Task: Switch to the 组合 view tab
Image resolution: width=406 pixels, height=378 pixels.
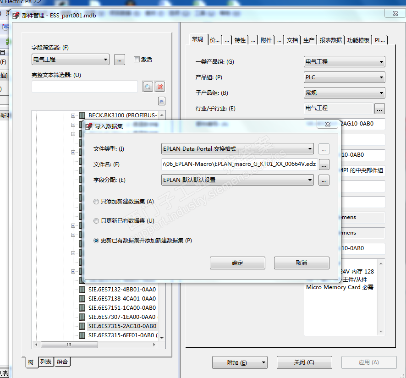Action: 62,362
